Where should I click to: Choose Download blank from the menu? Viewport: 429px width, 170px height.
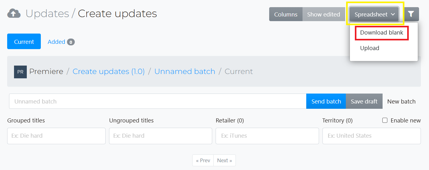tap(382, 33)
